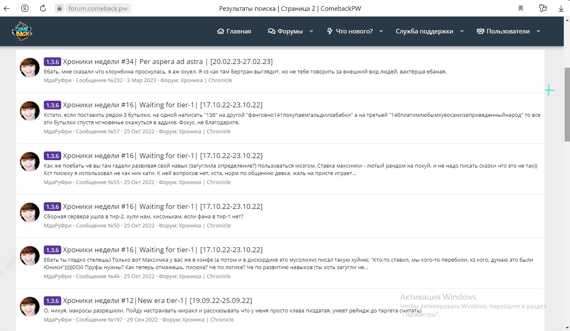
Task: Open the browser downloads icon
Action: point(561,8)
